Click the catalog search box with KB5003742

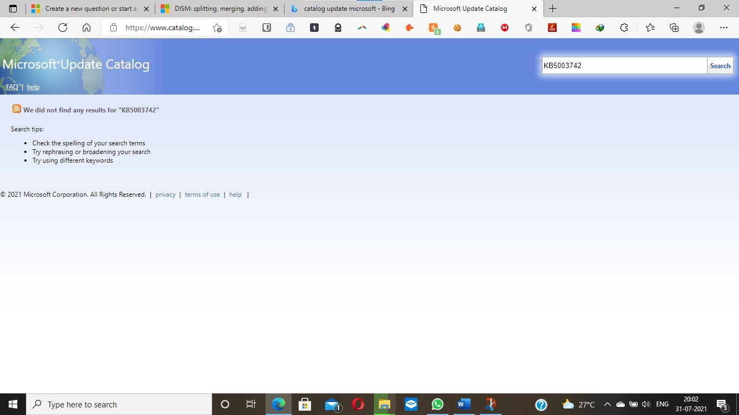coord(624,65)
